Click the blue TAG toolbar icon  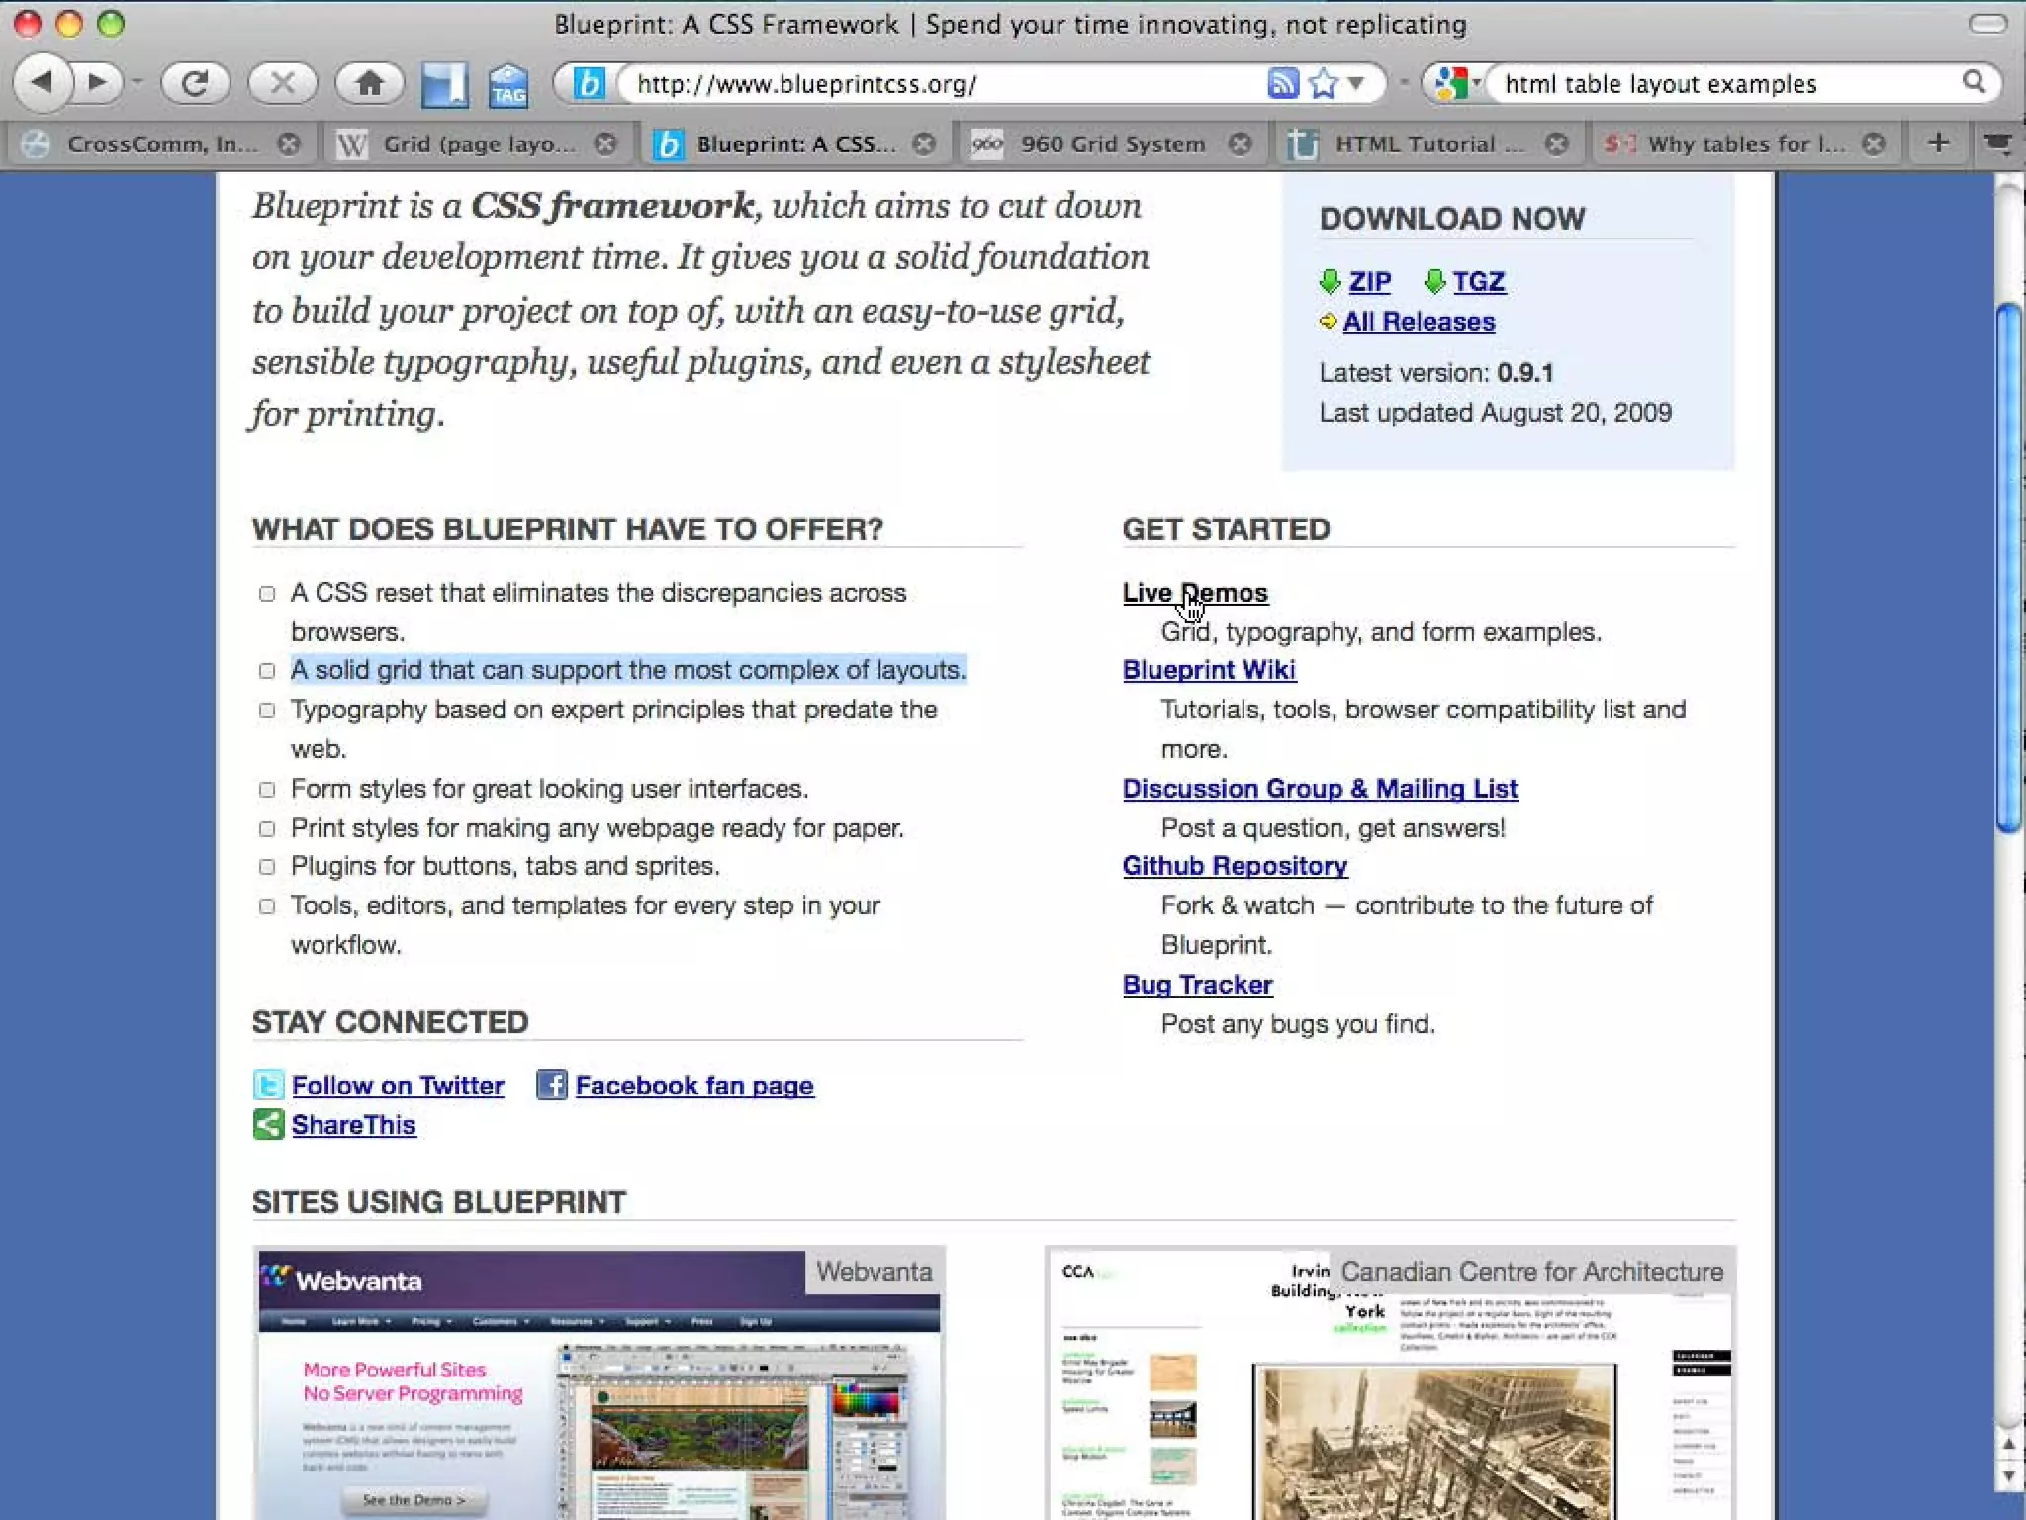coord(508,85)
